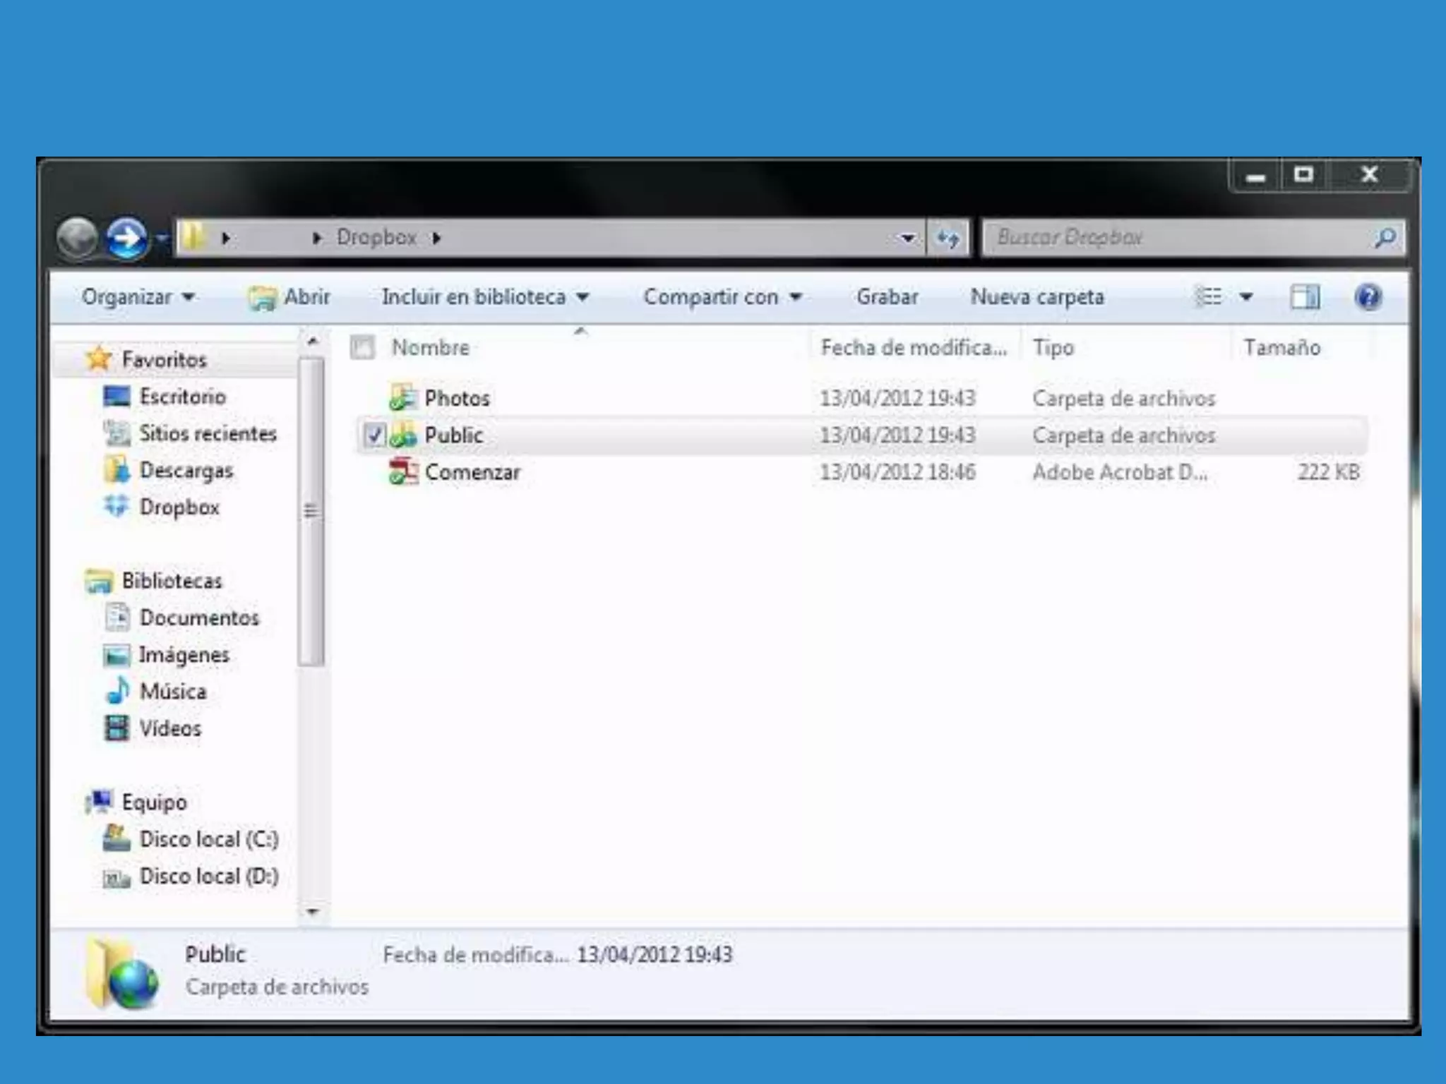The image size is (1446, 1084).
Task: Sort by the Fecha de modifica column
Action: [913, 347]
